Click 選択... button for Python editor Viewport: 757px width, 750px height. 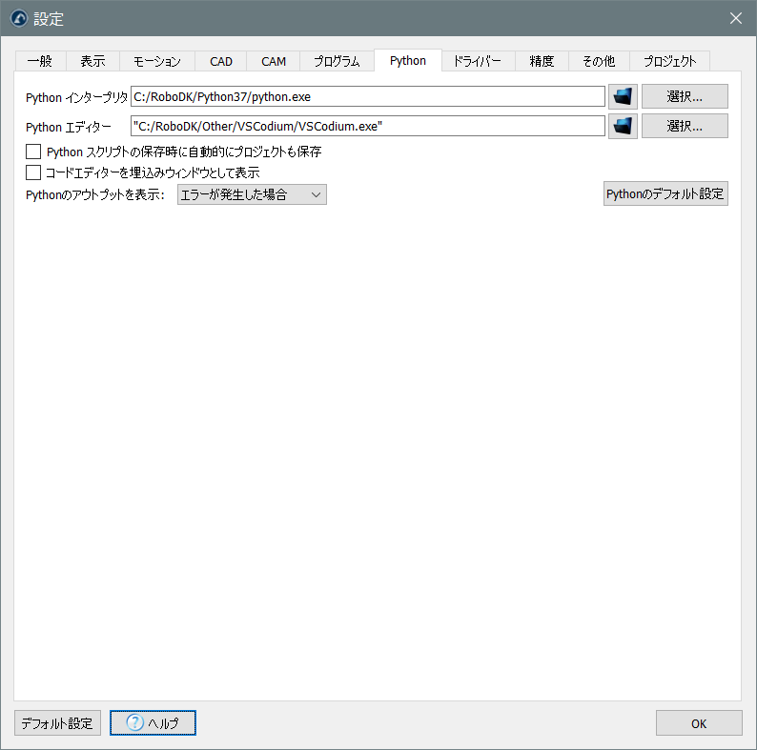pos(685,126)
